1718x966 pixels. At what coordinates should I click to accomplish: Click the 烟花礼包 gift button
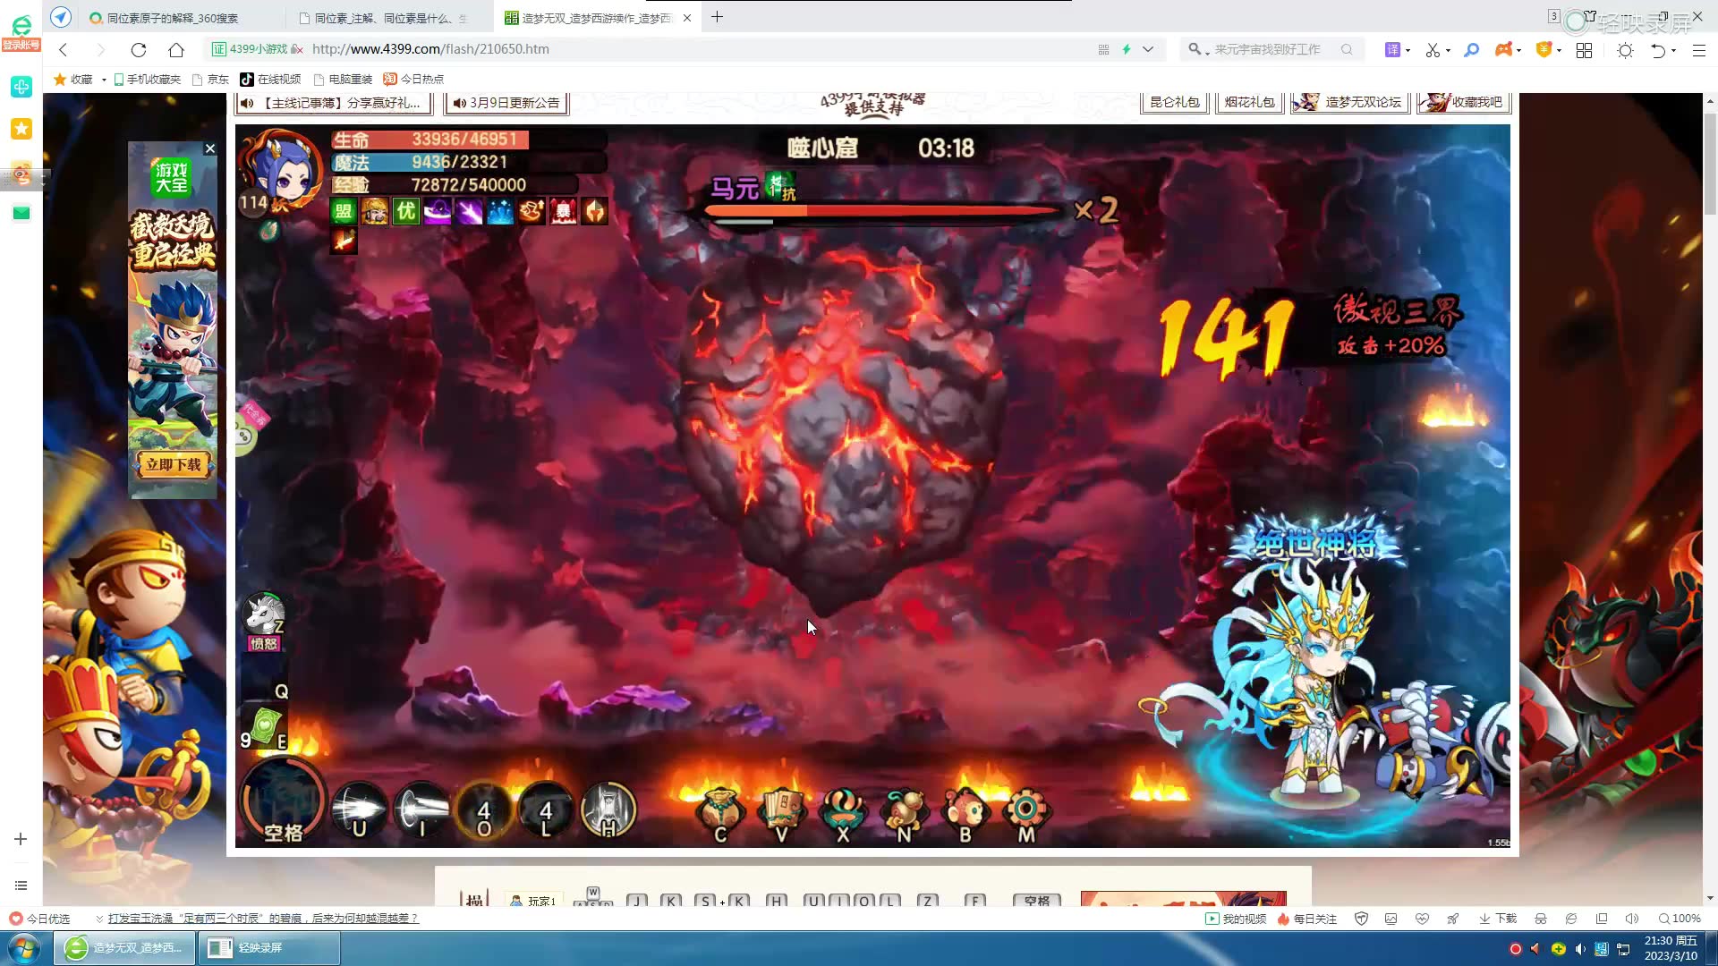[1249, 102]
